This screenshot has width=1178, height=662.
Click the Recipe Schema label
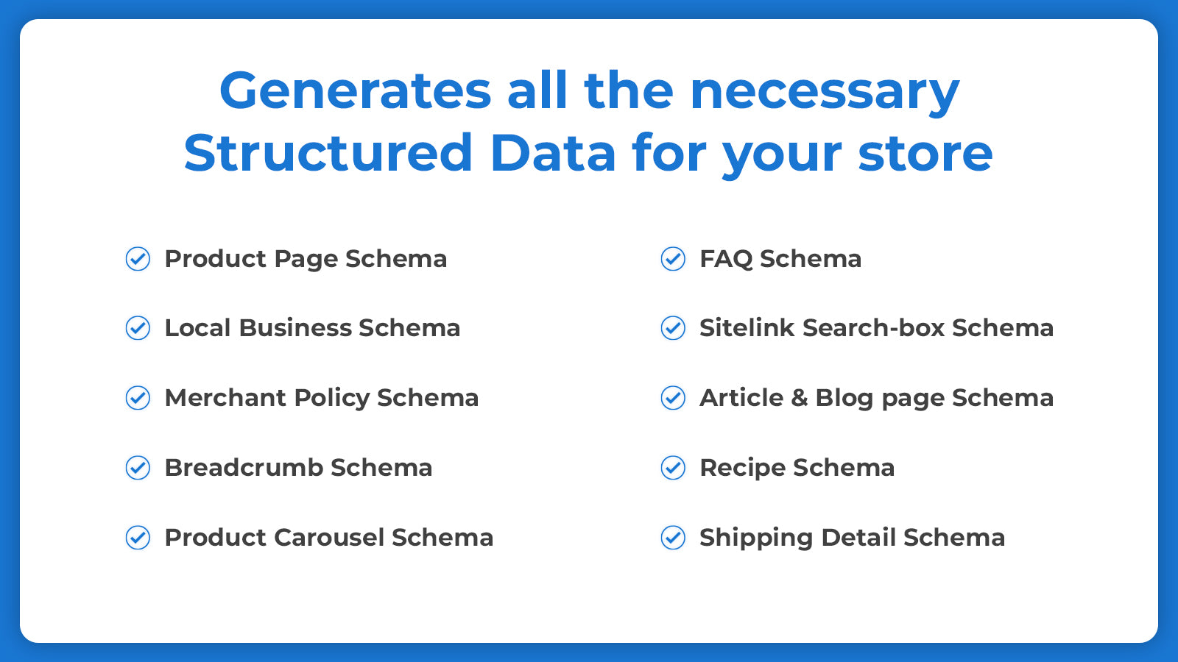(x=797, y=468)
